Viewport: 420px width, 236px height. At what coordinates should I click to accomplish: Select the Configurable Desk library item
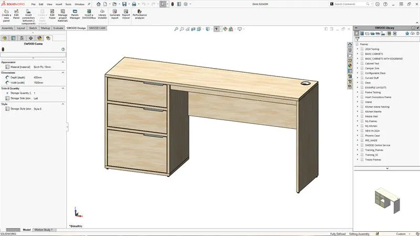[x=375, y=73]
